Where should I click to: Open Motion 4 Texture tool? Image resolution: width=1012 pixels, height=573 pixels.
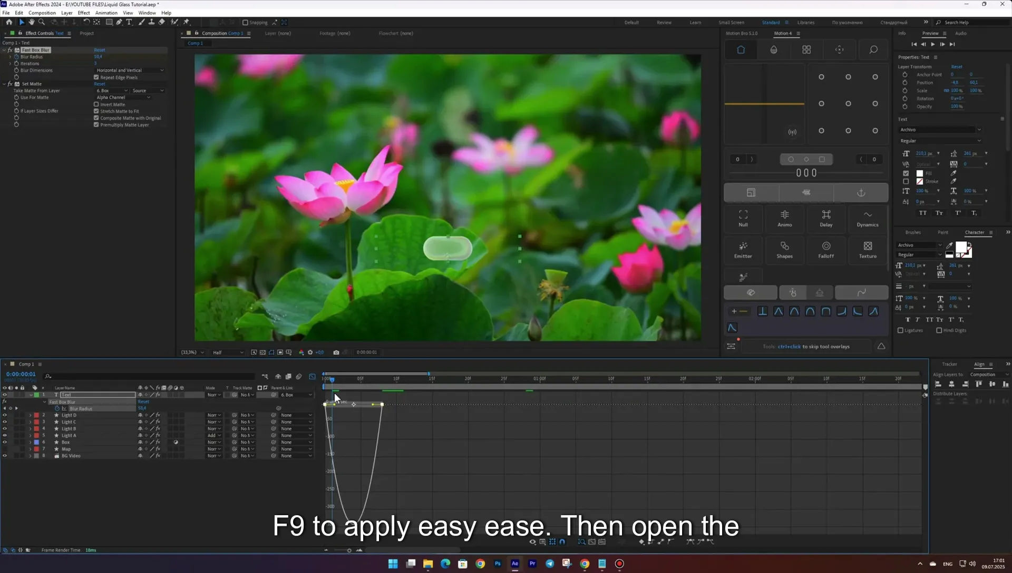click(x=868, y=250)
